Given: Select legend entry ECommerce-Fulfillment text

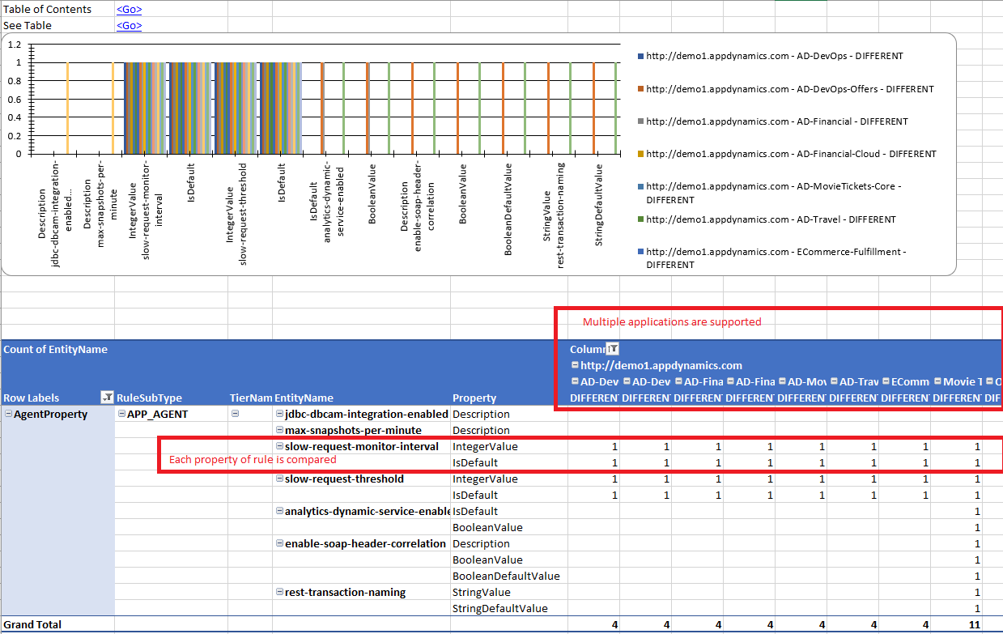Looking at the screenshot, I should tap(776, 258).
